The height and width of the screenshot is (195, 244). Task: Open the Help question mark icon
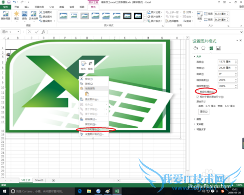[219, 2]
